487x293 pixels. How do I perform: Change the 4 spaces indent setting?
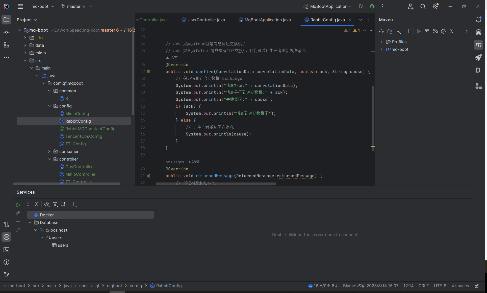point(460,286)
